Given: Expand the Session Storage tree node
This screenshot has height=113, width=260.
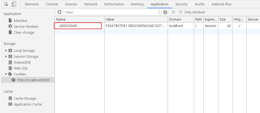Looking at the screenshot, I should click(6, 56).
